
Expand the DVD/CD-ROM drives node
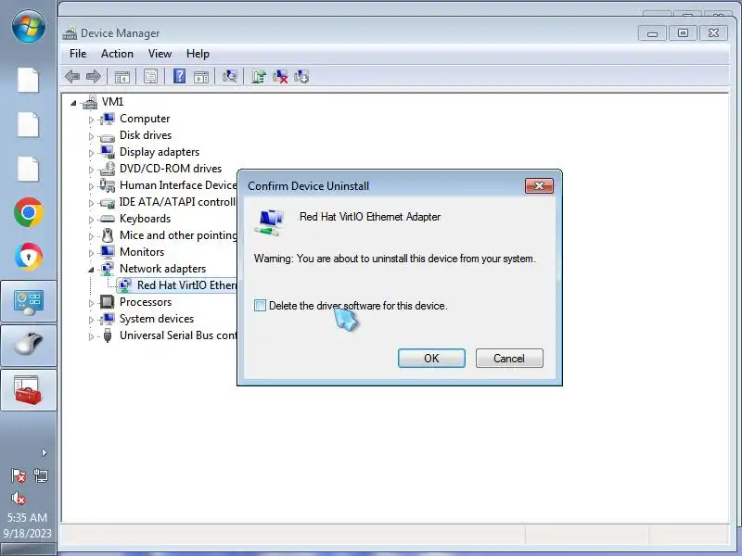pos(91,170)
